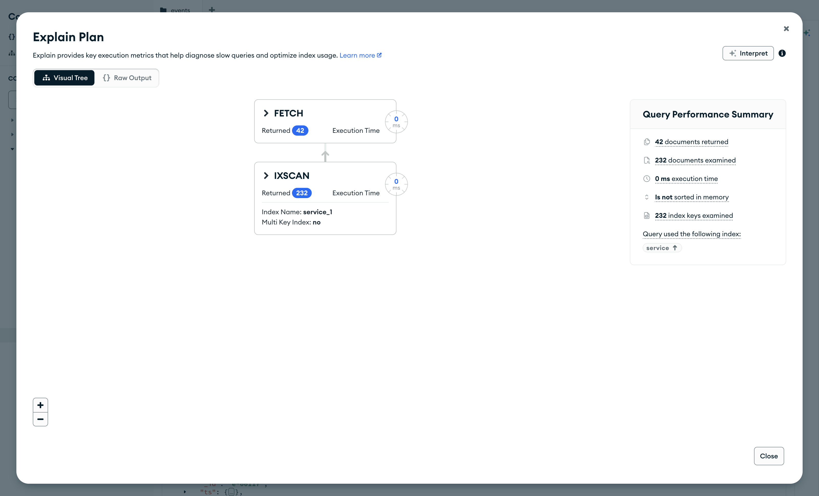The width and height of the screenshot is (819, 496).
Task: Zoom out the explain tree with minus
Action: tap(40, 419)
